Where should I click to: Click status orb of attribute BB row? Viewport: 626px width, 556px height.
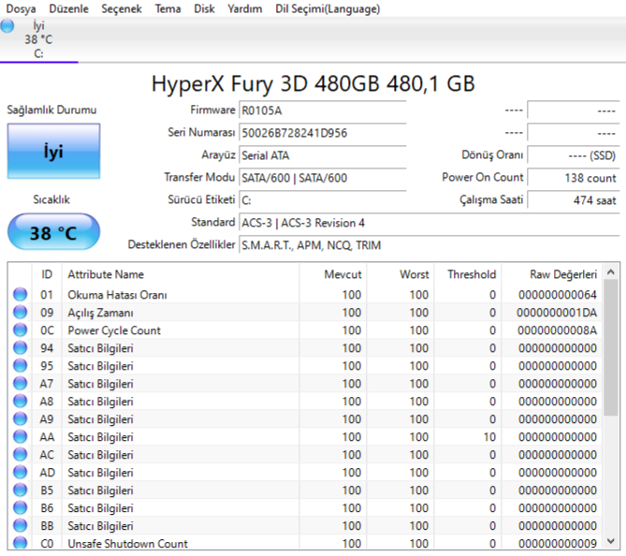pos(20,526)
